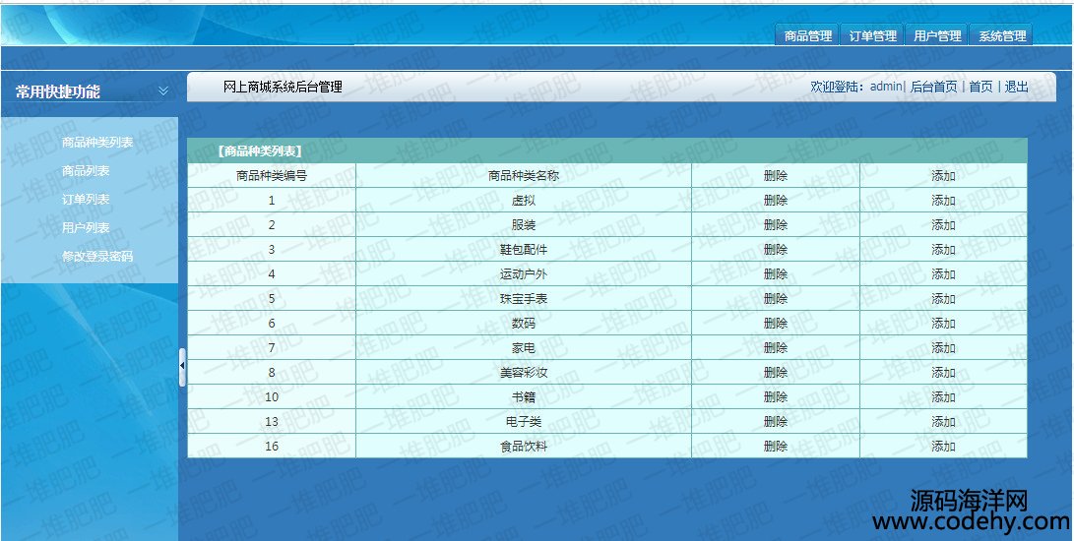
Task: Click the 网上商城系统后台管理 title text
Action: click(283, 87)
